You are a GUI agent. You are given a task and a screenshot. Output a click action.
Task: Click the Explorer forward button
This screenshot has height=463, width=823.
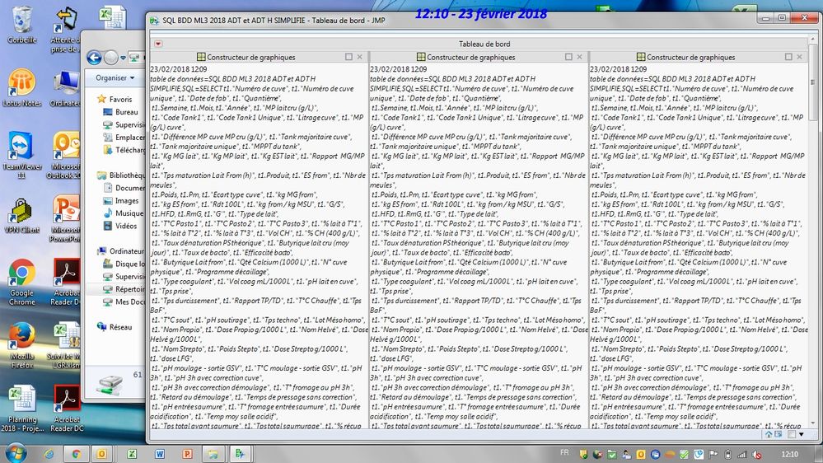pos(110,57)
